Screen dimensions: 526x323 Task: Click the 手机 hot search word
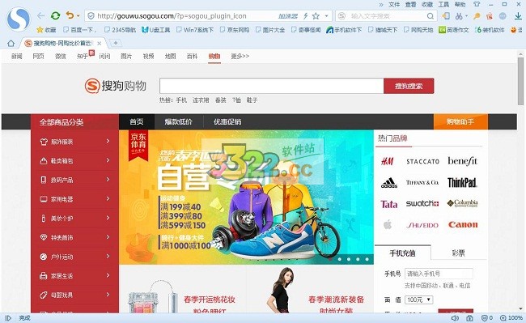[x=181, y=100]
